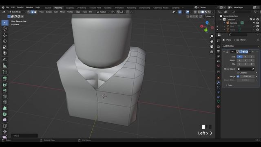
Task: Activate the Add Cube tool
Action: (5, 72)
